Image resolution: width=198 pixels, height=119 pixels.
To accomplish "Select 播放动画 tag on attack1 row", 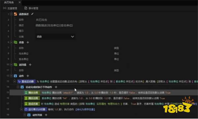I will (32, 93).
